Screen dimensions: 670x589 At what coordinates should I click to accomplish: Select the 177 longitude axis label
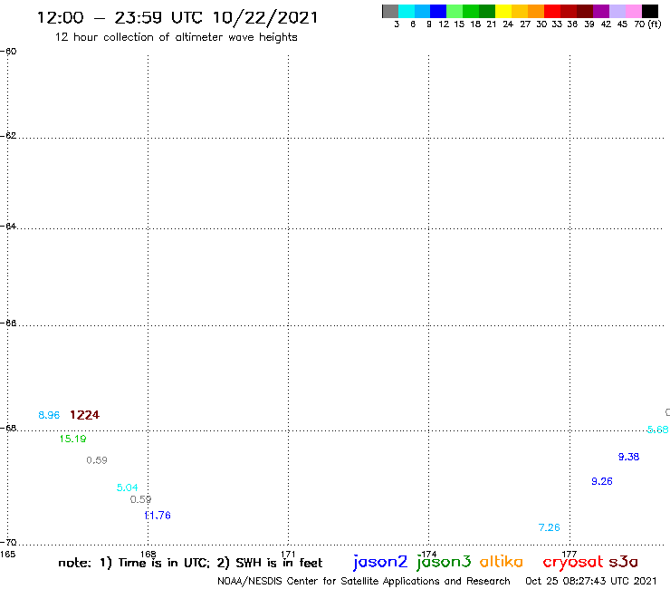click(x=569, y=555)
